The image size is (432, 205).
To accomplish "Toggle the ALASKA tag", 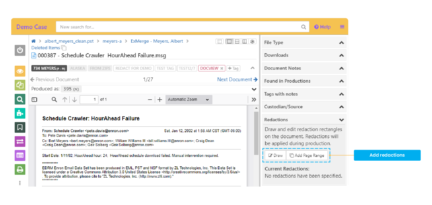I will (x=77, y=69).
